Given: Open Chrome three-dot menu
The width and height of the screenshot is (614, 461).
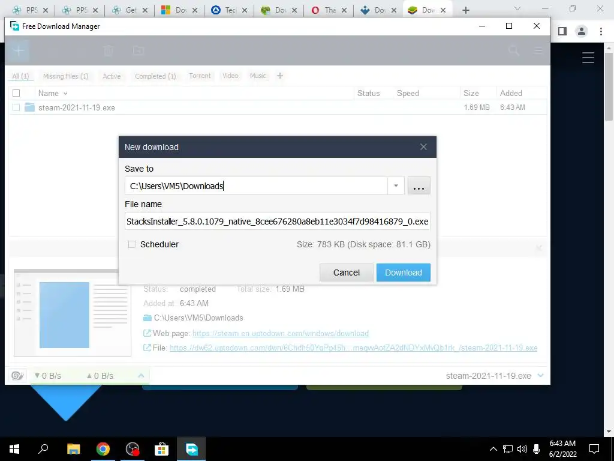Looking at the screenshot, I should tap(601, 31).
